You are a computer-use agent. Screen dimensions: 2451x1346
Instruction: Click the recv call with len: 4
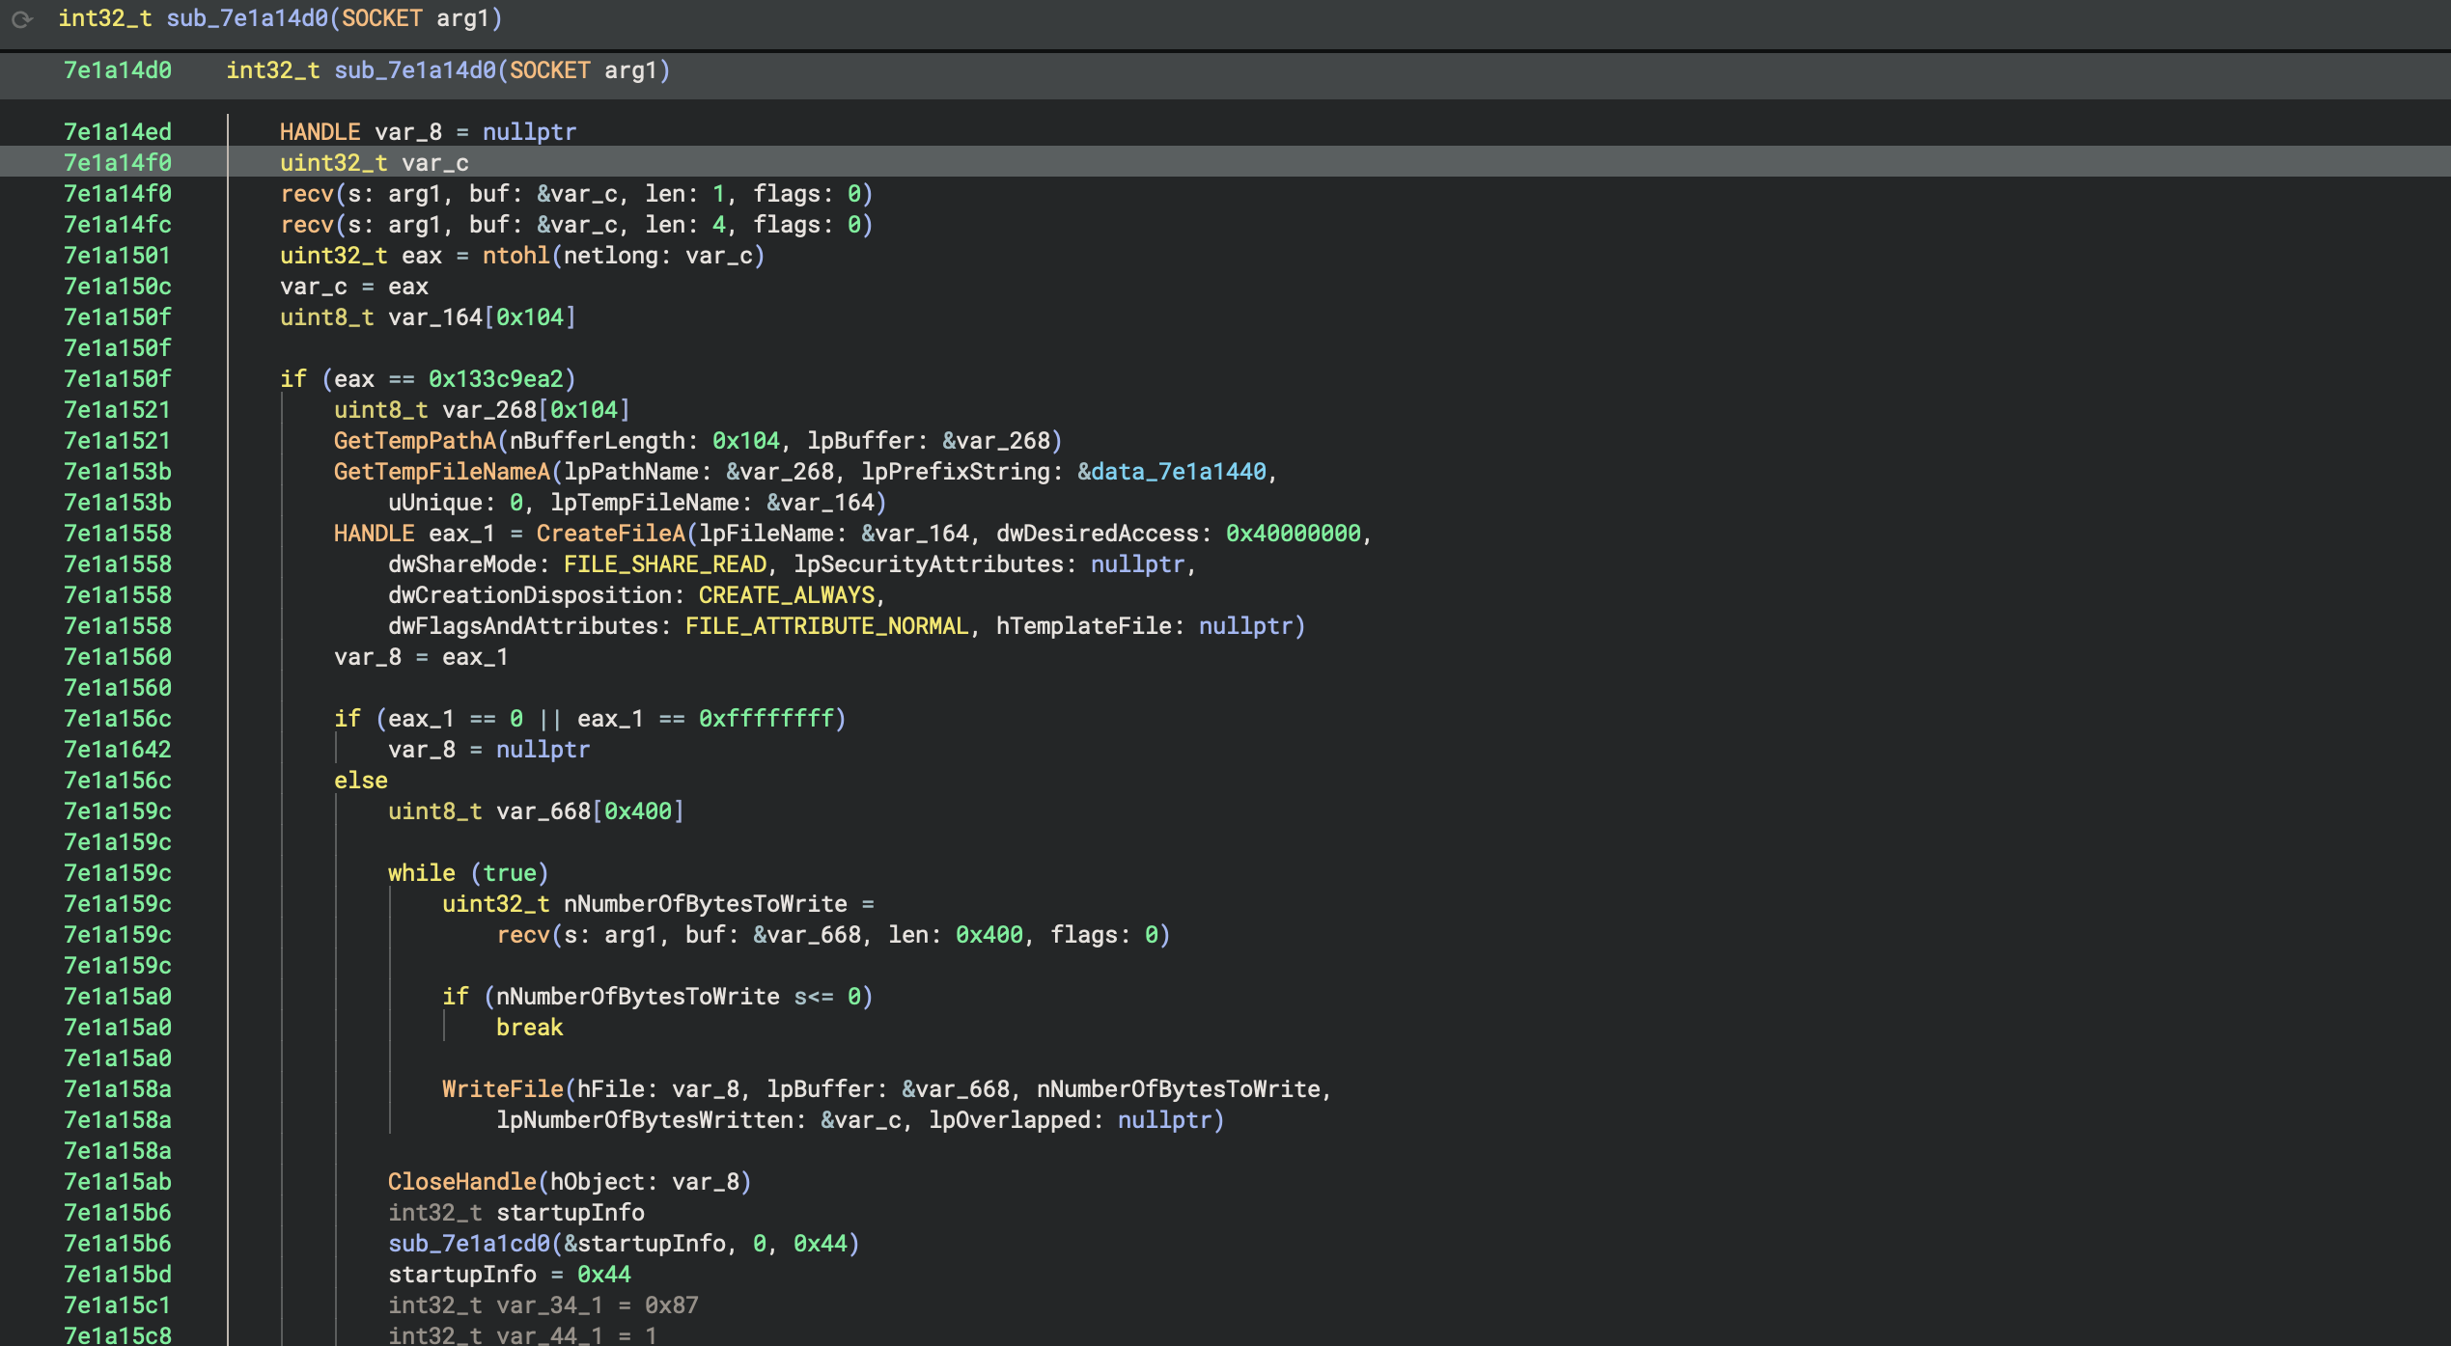[x=576, y=225]
